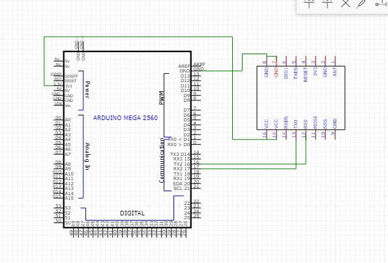Select the green 3.3V wire across the top
The height and width of the screenshot is (263, 388).
pos(138,37)
